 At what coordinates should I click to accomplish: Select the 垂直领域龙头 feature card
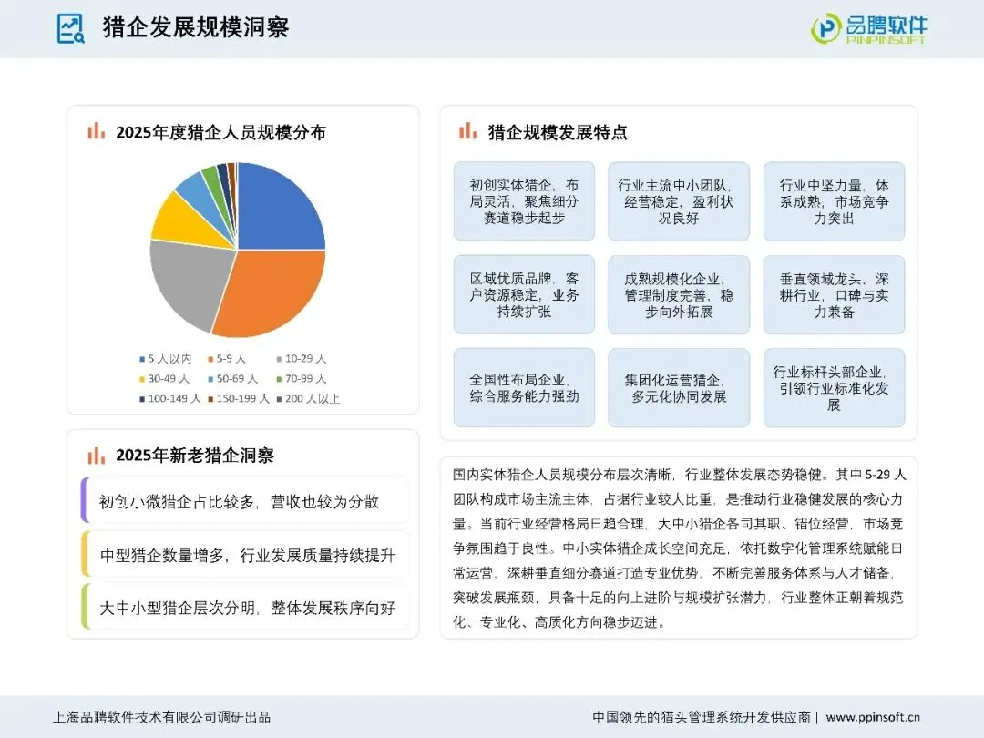[834, 294]
